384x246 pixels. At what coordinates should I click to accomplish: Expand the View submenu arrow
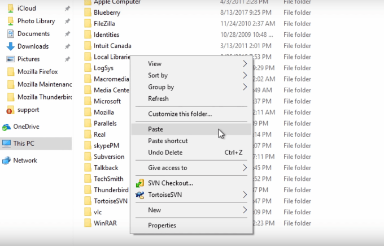(x=245, y=64)
